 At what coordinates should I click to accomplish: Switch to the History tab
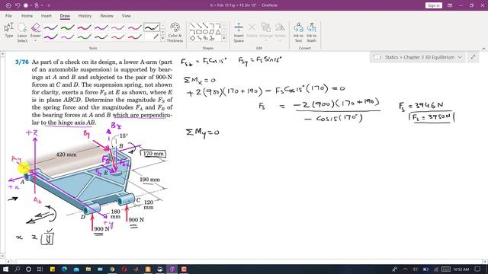coord(85,15)
